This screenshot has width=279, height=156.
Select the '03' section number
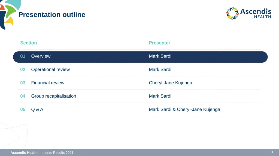click(23, 83)
